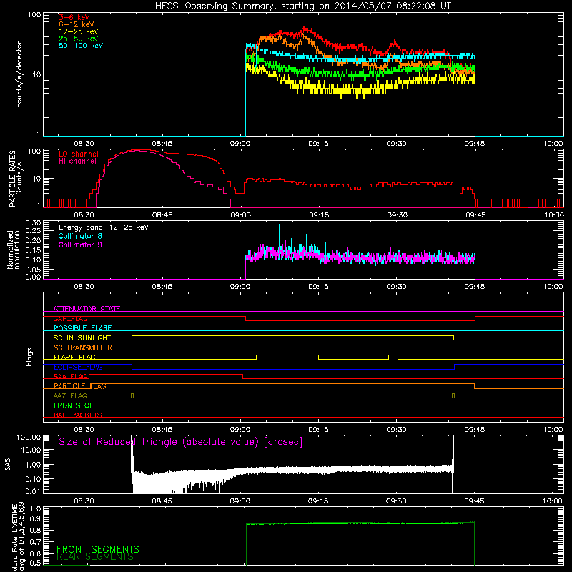The height and width of the screenshot is (572, 572).
Task: Click the HI channel legend label
Action: coord(77,162)
